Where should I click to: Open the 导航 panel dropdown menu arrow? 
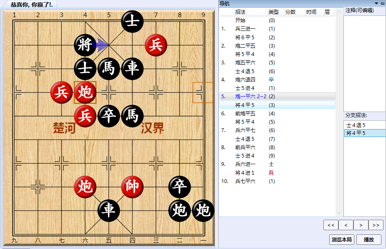376,3
